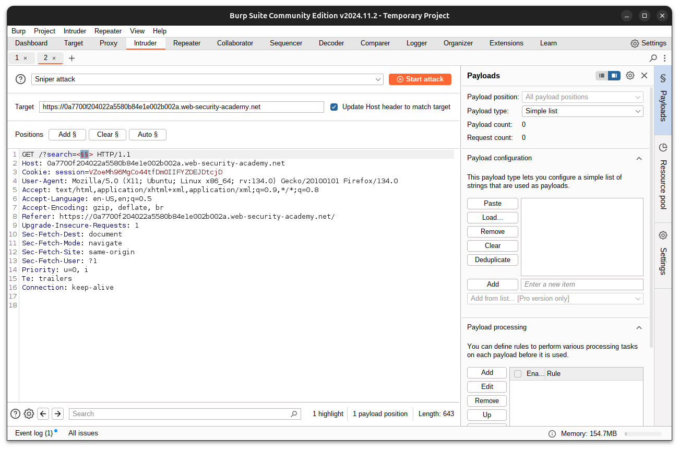Open the Intruder tab bar kebab menu
679x449 pixels.
click(664, 58)
